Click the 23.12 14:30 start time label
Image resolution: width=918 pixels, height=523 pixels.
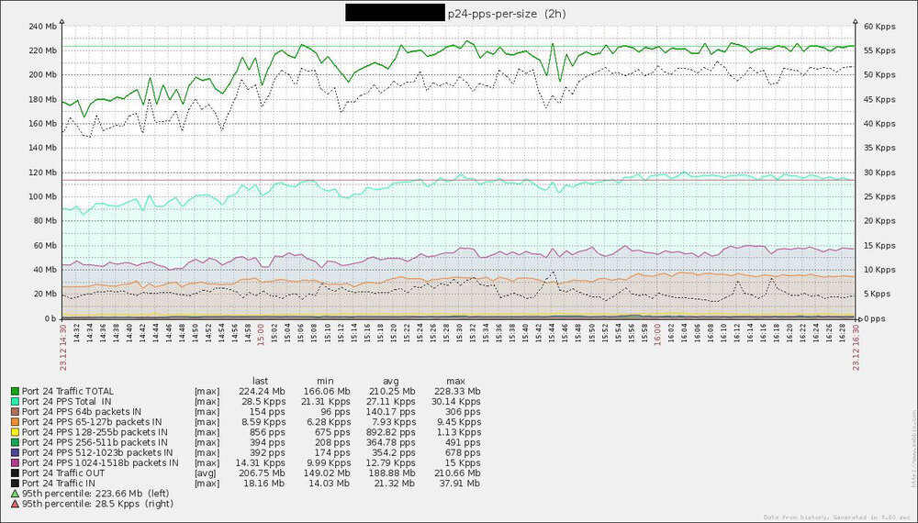click(62, 348)
